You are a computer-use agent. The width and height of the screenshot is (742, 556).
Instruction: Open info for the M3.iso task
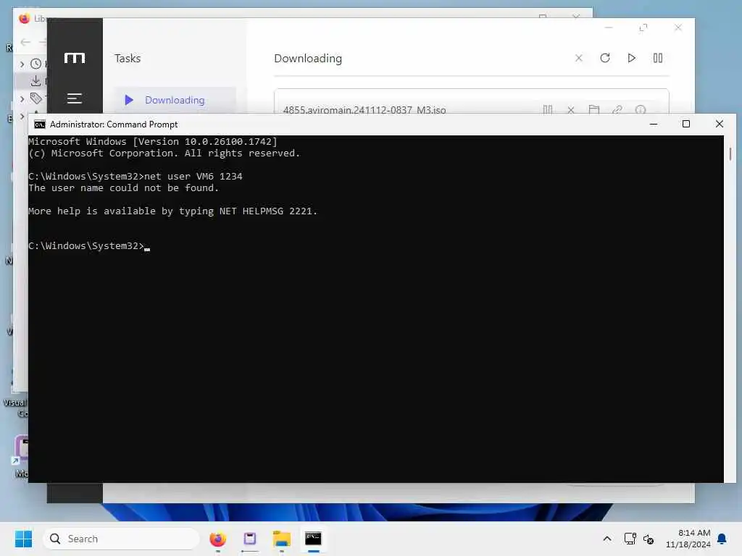tap(641, 110)
